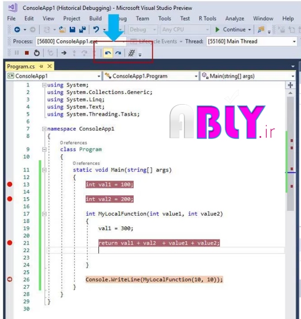Click the Step Into icon

[74, 53]
